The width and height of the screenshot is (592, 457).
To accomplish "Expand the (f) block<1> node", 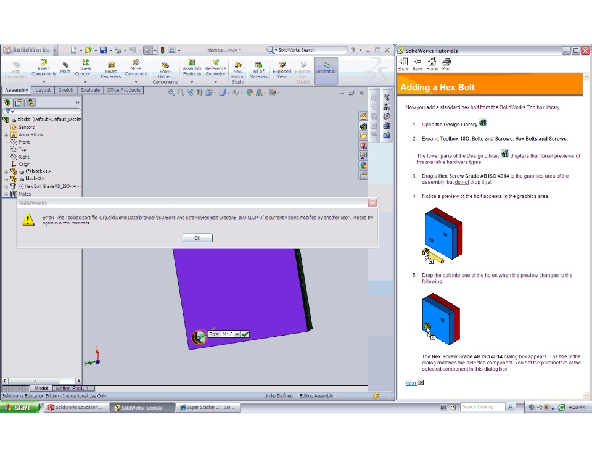I will [6, 171].
